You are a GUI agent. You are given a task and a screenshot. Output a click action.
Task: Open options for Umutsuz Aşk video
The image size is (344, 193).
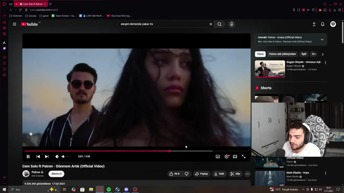[325, 62]
